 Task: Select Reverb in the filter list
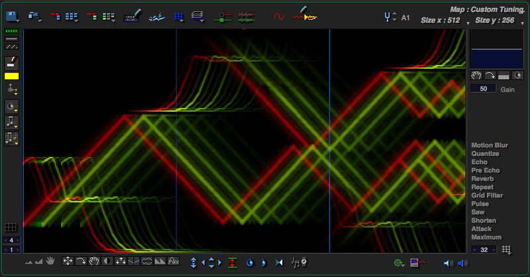(x=482, y=178)
